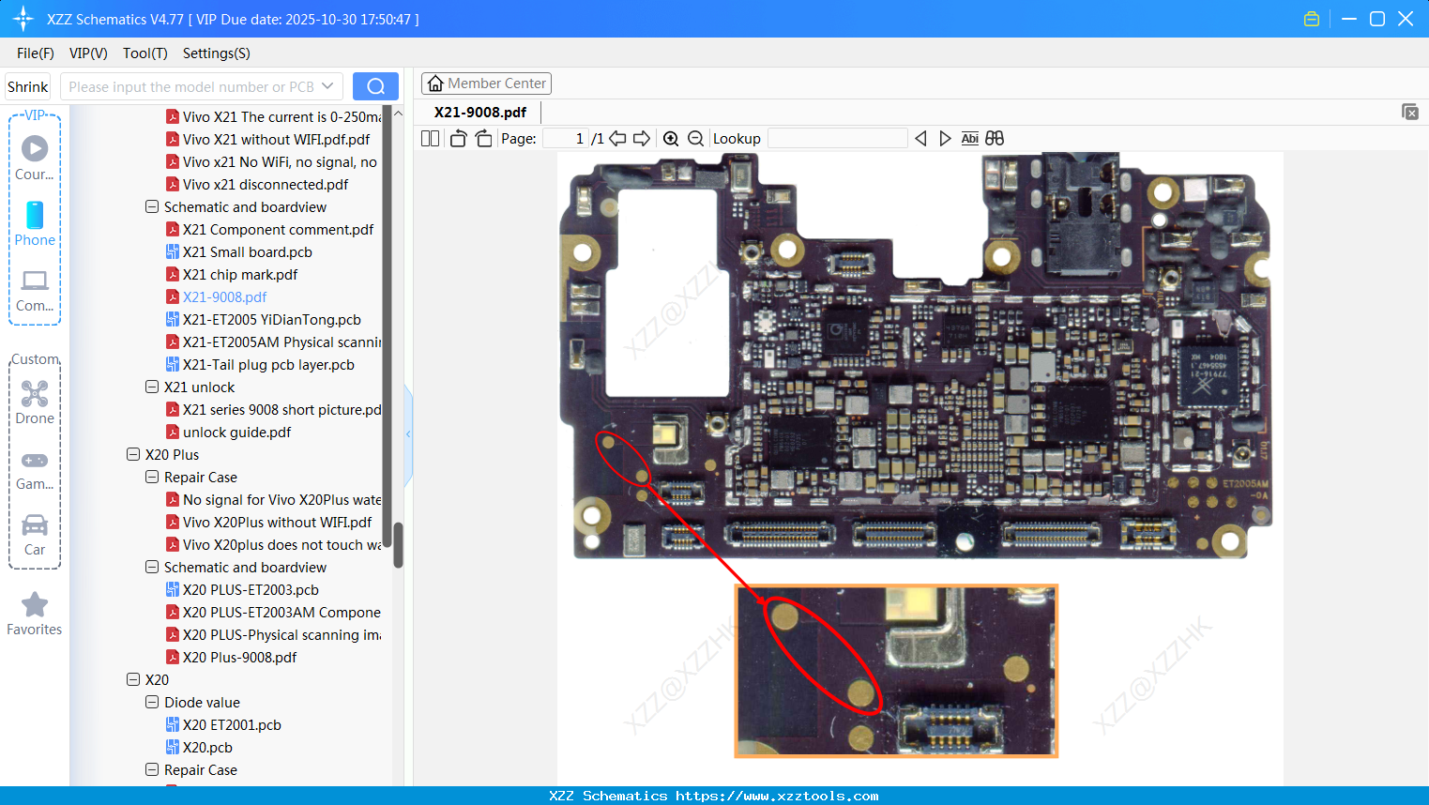Viewport: 1429px width, 805px height.
Task: Zoom in on the PDF
Action: [671, 139]
